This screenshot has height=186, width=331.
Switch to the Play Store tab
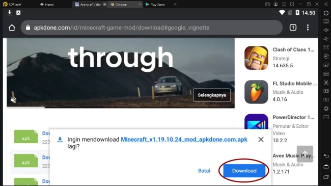[x=155, y=5]
